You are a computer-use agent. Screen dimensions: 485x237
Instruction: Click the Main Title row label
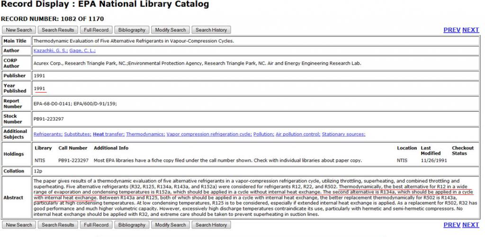[15, 41]
